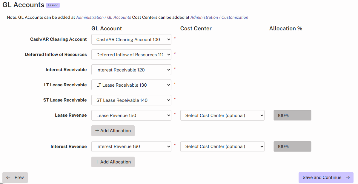Viewport: 358px width, 184px height.
Task: Open the Interest Receivable GL account dropdown
Action: click(x=131, y=70)
